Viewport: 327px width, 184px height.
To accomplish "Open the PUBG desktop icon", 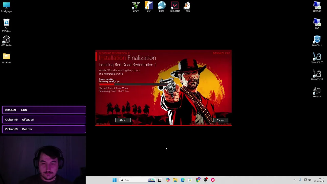I will point(162,7).
